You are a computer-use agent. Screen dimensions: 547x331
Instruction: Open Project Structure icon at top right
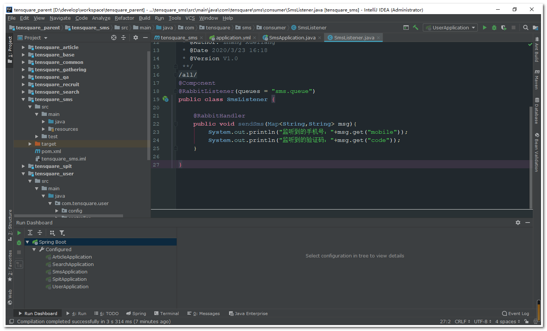click(535, 27)
